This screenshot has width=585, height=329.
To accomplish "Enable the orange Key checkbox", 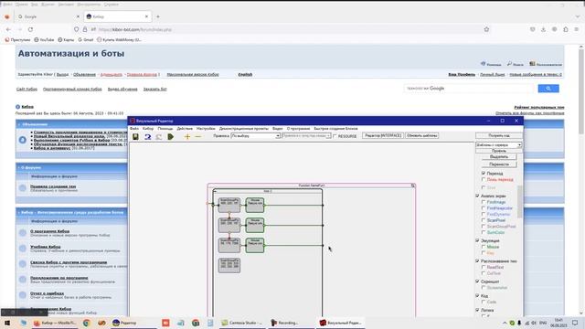I will (484, 253).
